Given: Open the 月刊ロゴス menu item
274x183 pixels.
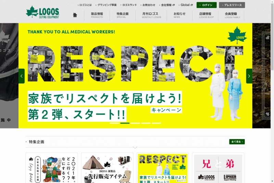Looking at the screenshot, I should (151, 15).
